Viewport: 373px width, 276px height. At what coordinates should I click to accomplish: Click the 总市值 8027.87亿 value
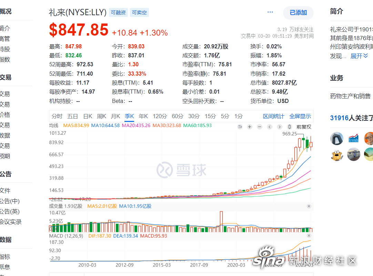click(x=284, y=83)
